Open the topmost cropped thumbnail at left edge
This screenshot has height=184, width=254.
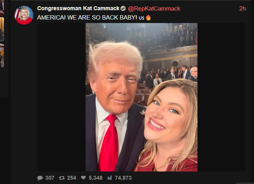point(2,8)
